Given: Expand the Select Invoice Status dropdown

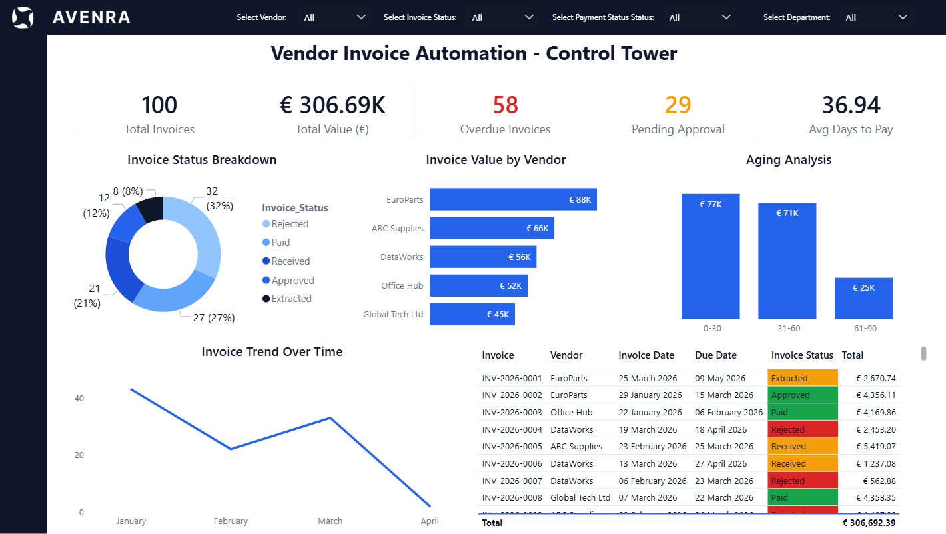Looking at the screenshot, I should pos(502,17).
